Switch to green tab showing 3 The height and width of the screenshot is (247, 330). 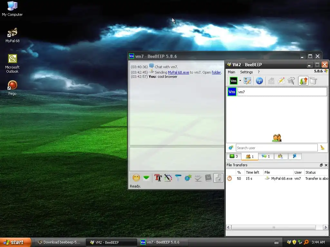(234, 156)
